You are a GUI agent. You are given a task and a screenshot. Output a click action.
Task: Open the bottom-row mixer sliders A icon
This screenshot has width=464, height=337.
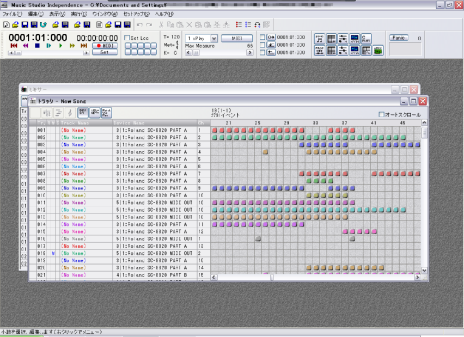pos(343,51)
